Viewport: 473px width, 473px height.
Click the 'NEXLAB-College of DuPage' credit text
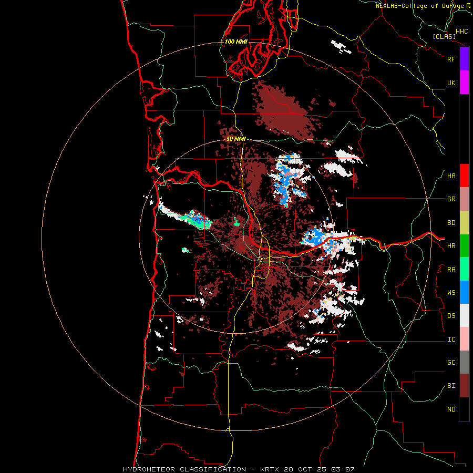tap(420, 6)
